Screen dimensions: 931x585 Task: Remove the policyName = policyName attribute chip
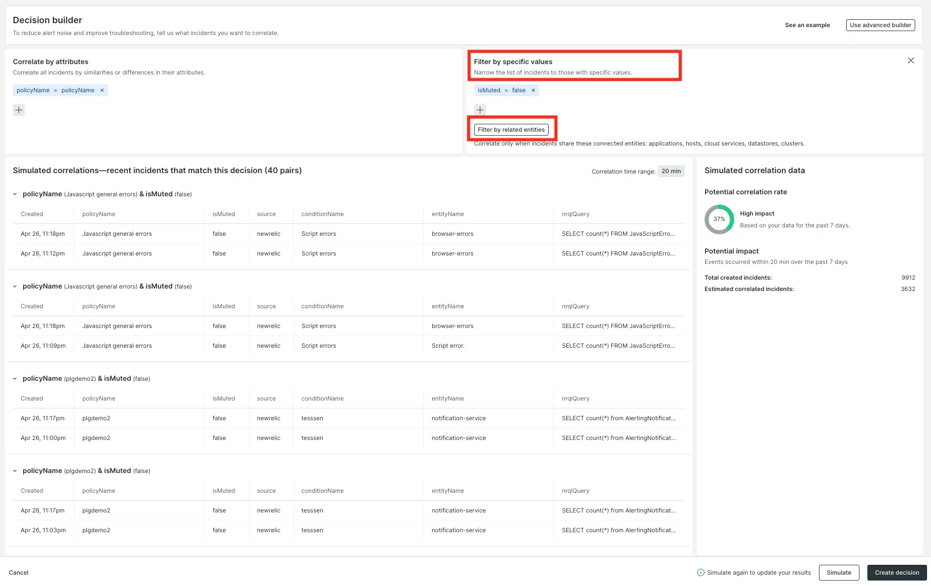pos(102,90)
